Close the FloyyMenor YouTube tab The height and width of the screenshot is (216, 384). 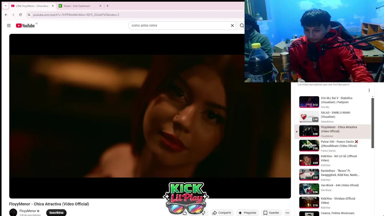(x=53, y=6)
